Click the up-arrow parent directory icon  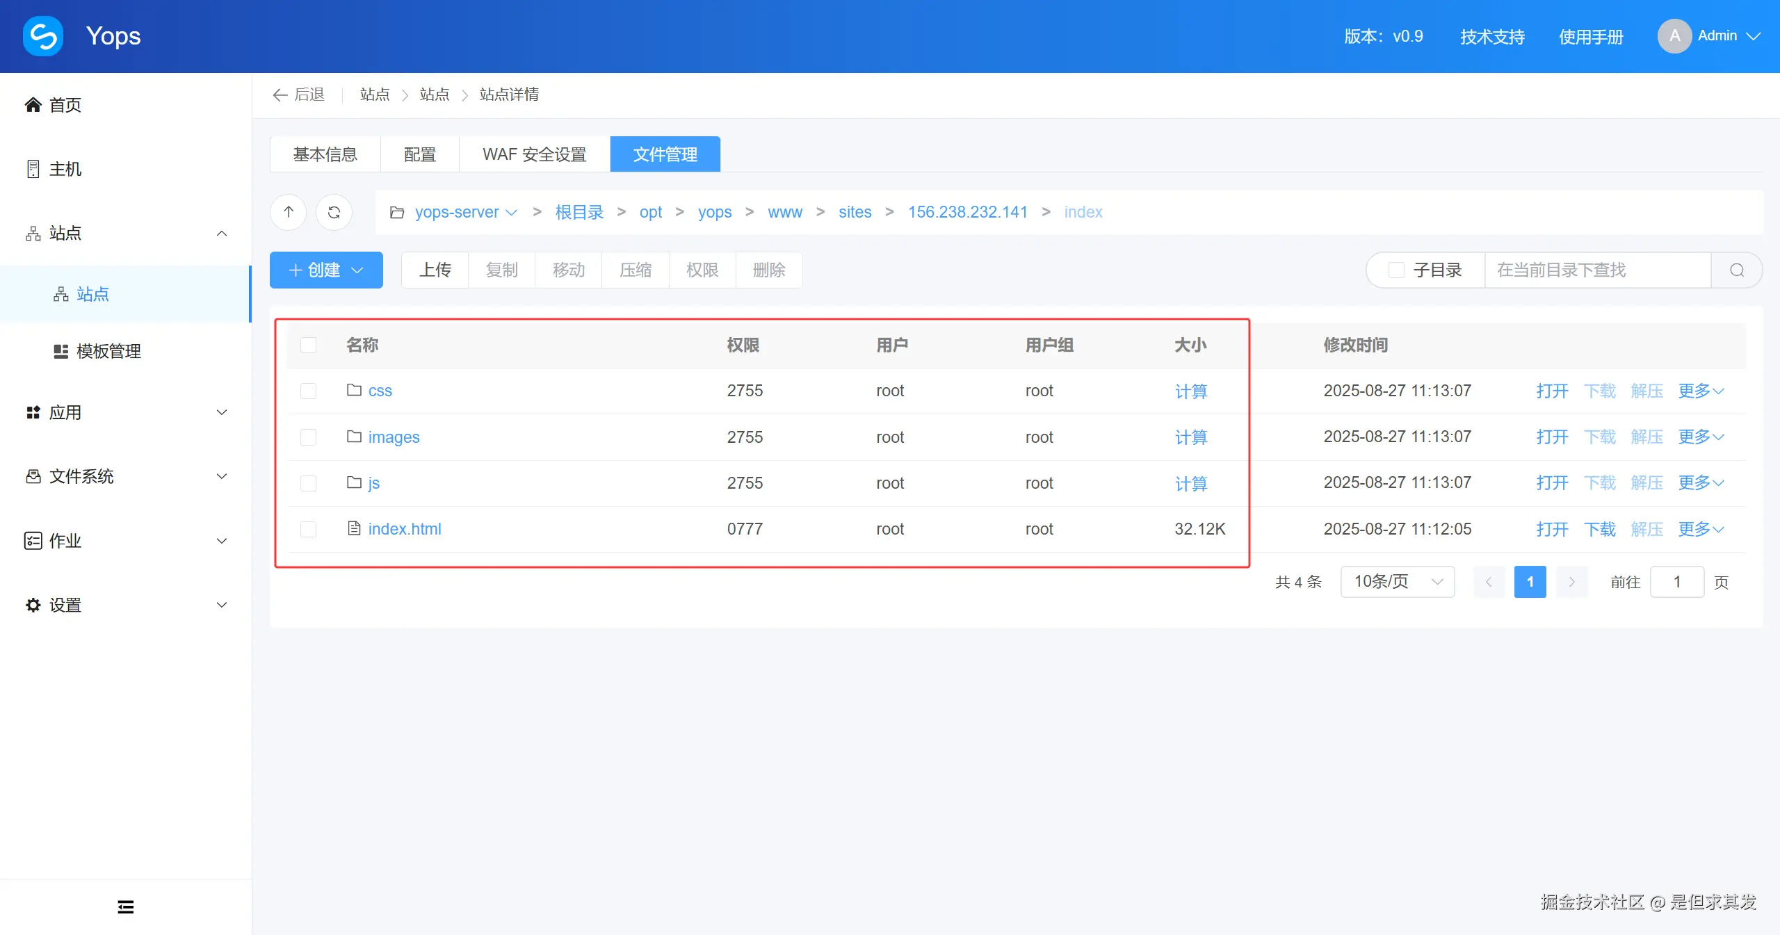(289, 212)
